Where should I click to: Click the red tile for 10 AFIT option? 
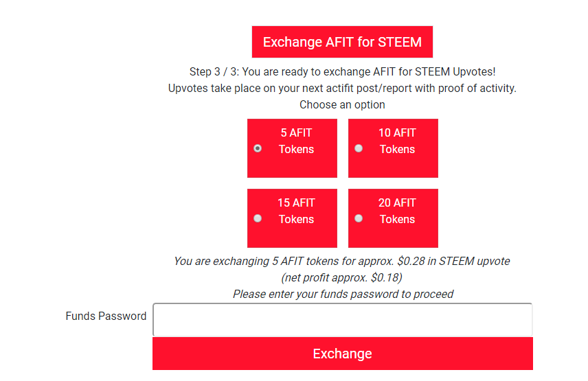(393, 148)
